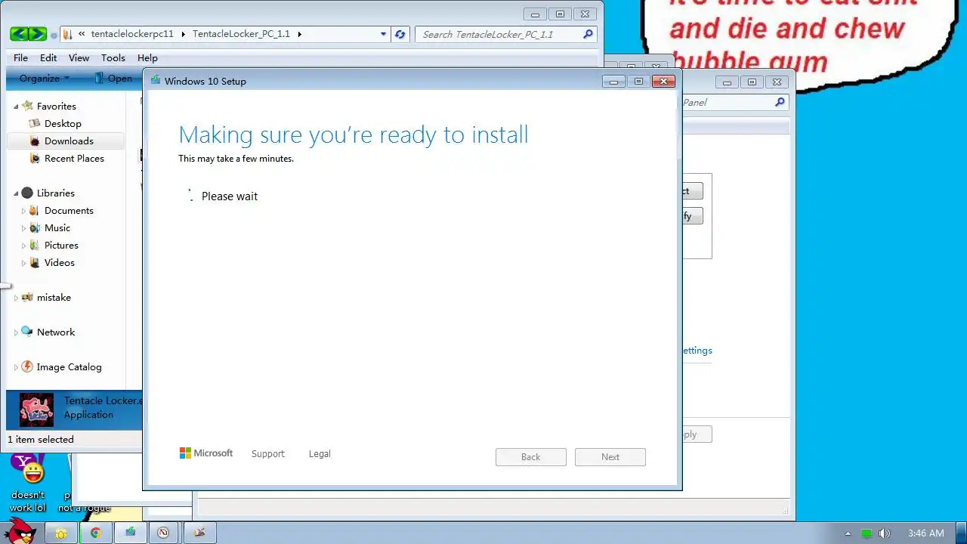Screen dimensions: 967x544
Task: Click the partially hidden settings link
Action: point(697,351)
